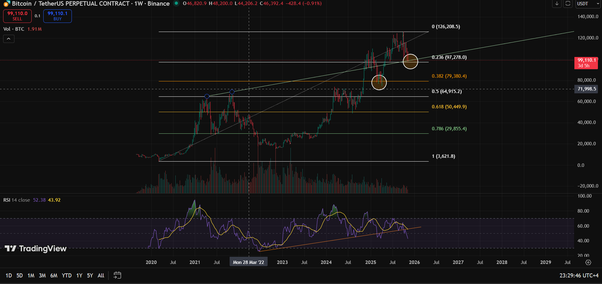The width and height of the screenshot is (602, 284).
Task: Select the YTD time range
Action: pos(67,275)
